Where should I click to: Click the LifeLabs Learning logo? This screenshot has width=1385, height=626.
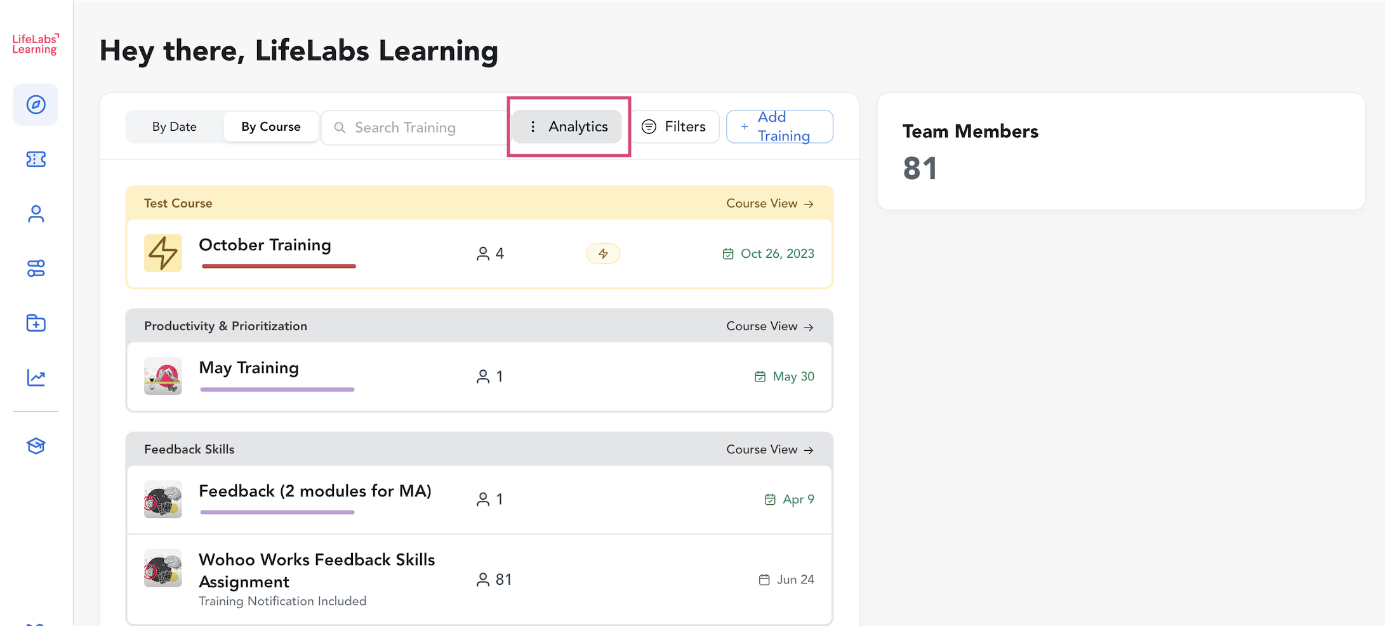point(36,44)
